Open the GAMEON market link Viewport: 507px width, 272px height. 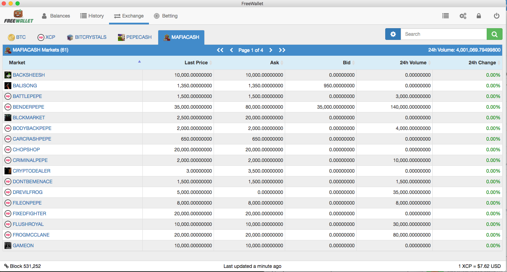click(x=23, y=246)
